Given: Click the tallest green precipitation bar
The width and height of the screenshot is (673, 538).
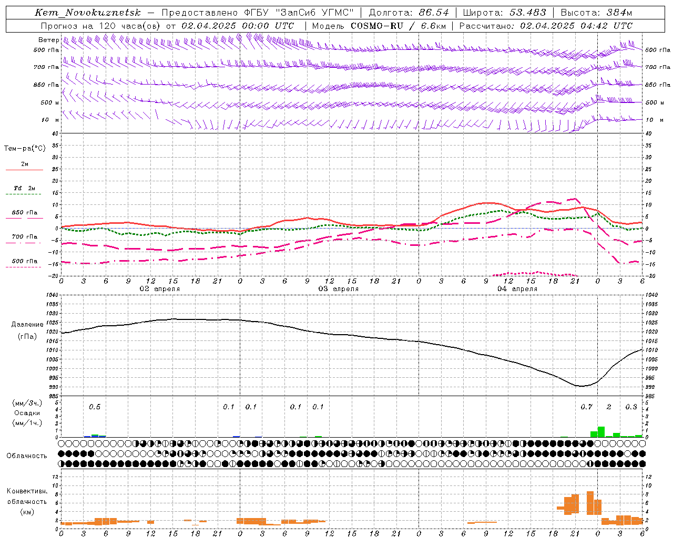Looking at the screenshot, I should click(601, 432).
